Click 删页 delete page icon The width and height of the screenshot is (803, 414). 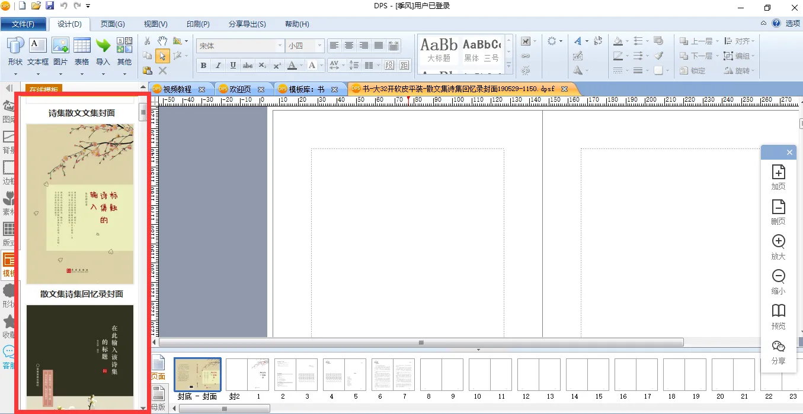(778, 212)
